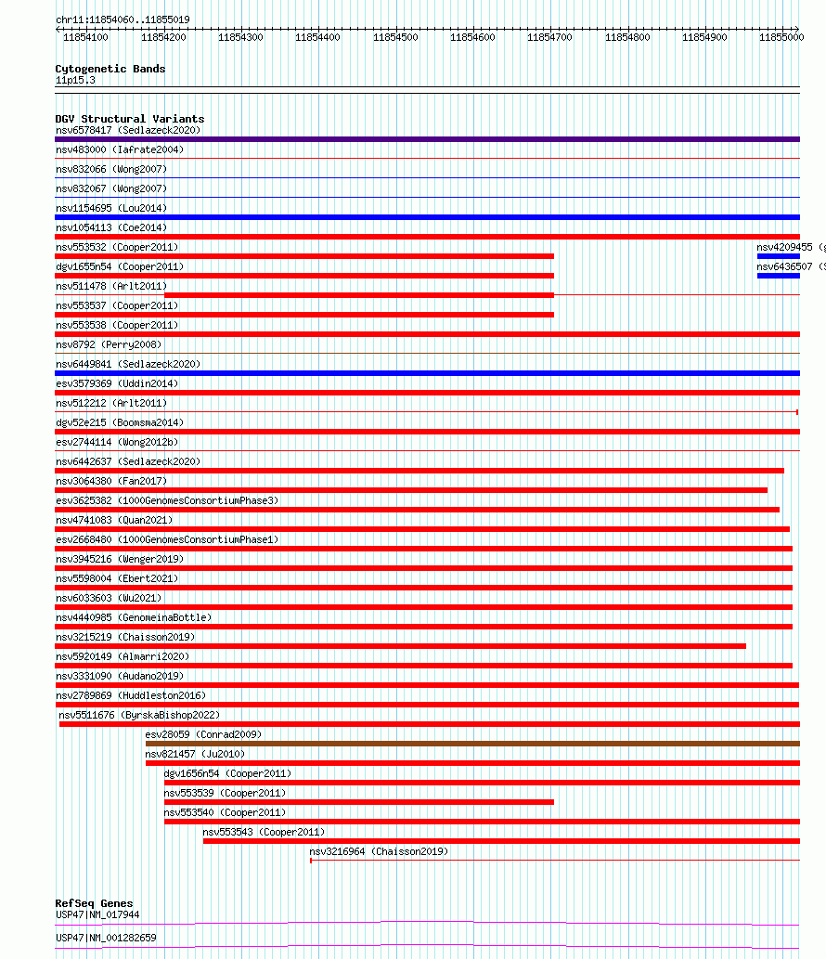Open variant nsv3216964 (Chaisson2019)
The height and width of the screenshot is (959, 826).
point(379,852)
